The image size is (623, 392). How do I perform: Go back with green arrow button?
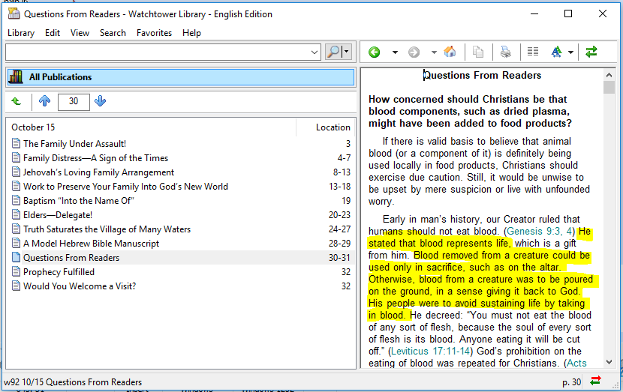pyautogui.click(x=374, y=52)
